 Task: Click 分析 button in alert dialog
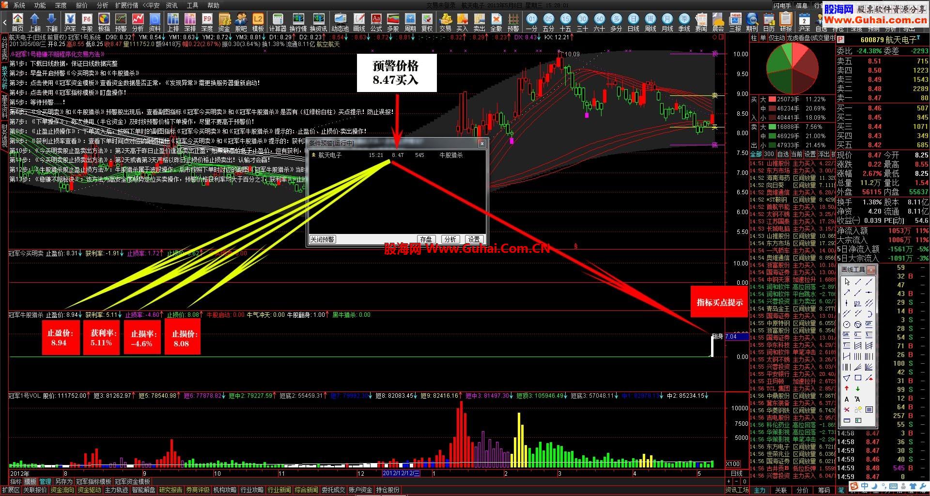click(450, 239)
